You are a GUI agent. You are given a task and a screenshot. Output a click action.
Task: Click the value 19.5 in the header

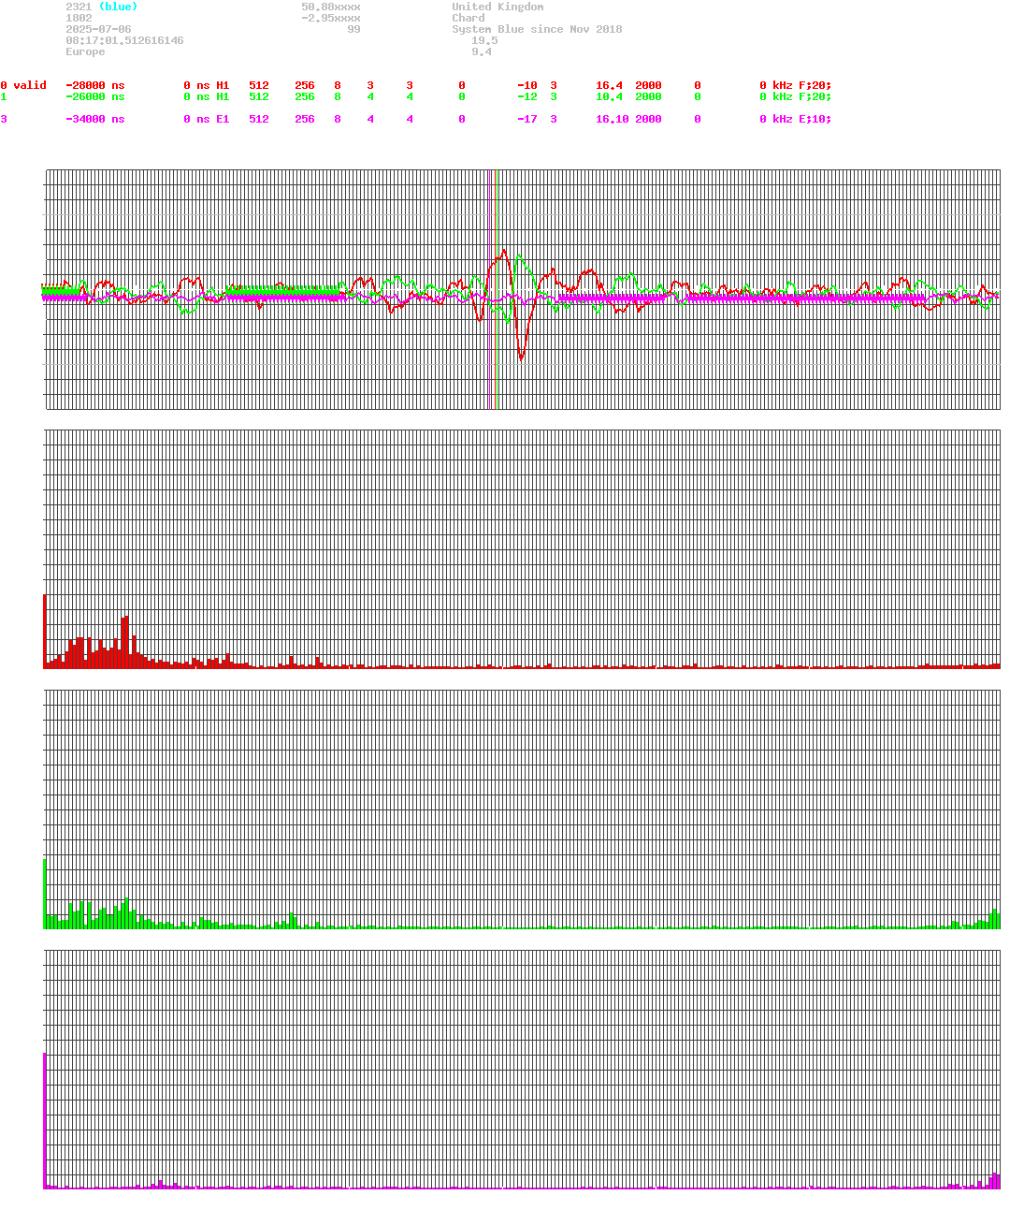[484, 40]
